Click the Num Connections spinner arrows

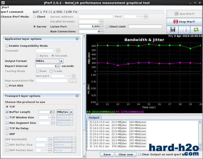pos(101,31)
